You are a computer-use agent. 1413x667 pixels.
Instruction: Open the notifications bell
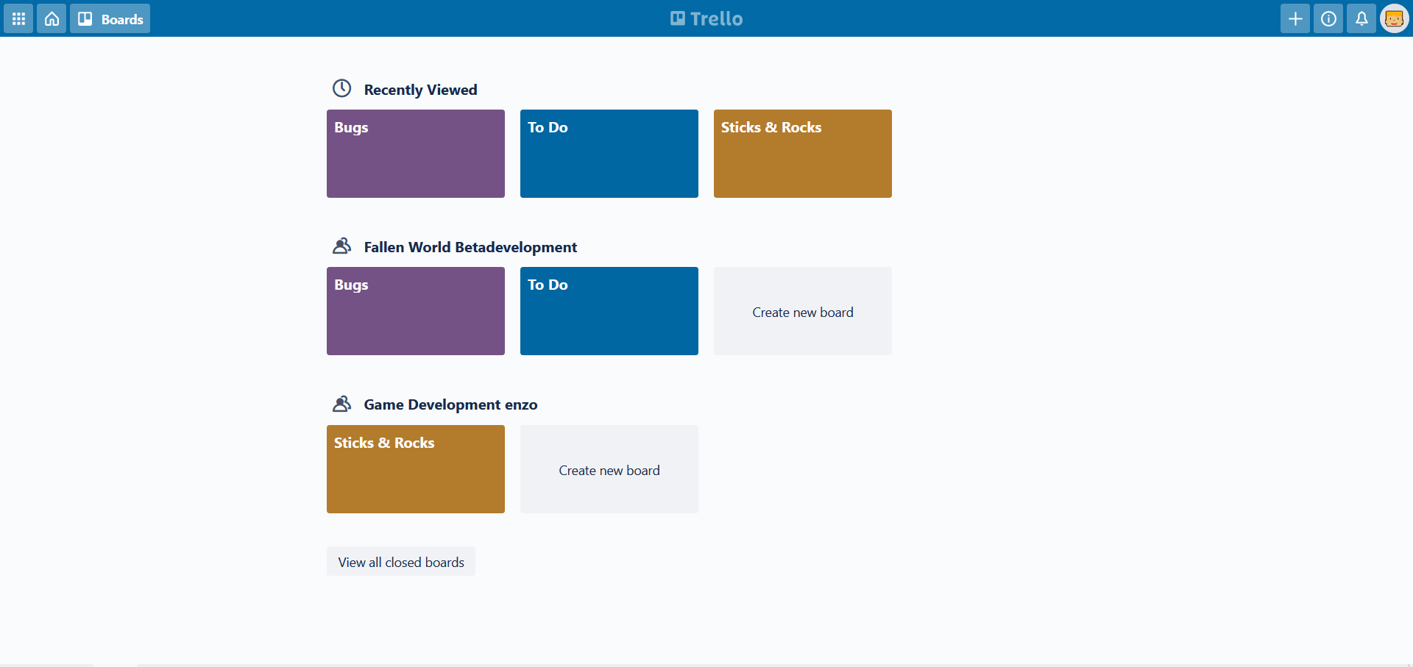coord(1361,18)
